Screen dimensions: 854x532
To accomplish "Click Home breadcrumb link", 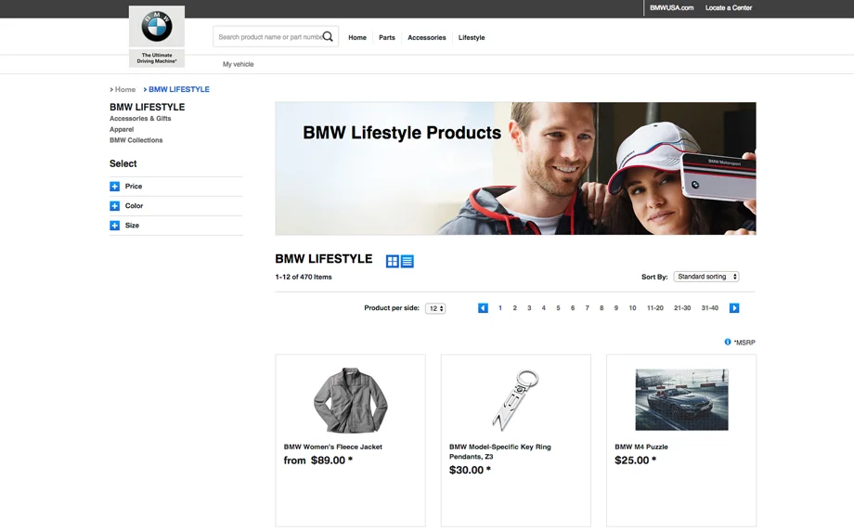I will tap(124, 89).
